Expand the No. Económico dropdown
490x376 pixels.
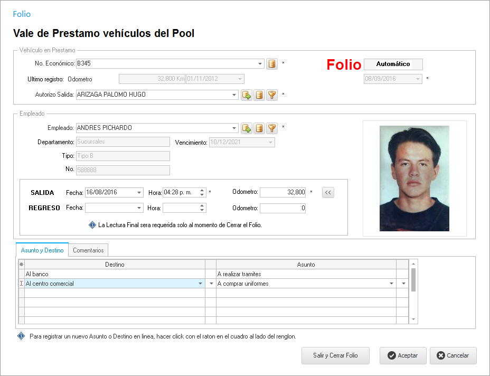pos(260,64)
